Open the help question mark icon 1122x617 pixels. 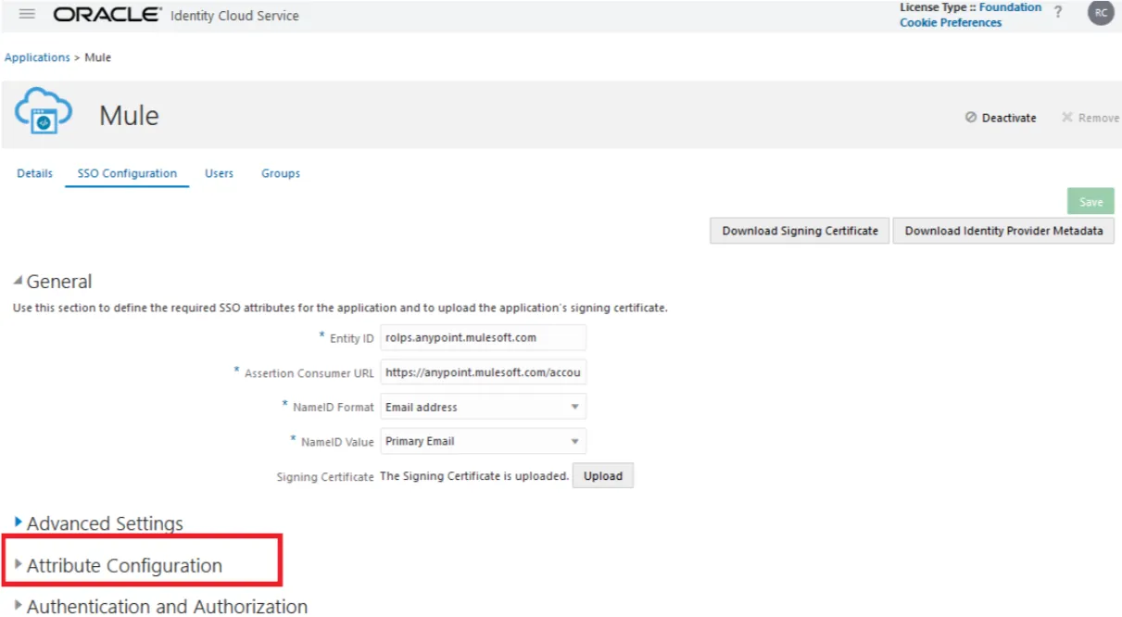pos(1058,12)
